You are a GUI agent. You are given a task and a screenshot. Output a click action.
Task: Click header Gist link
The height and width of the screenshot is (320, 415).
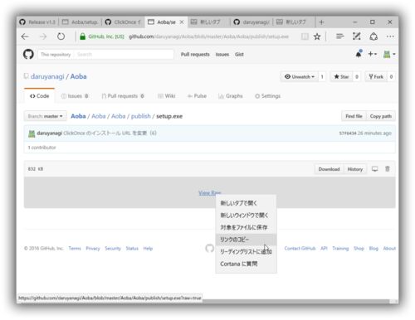pos(239,55)
